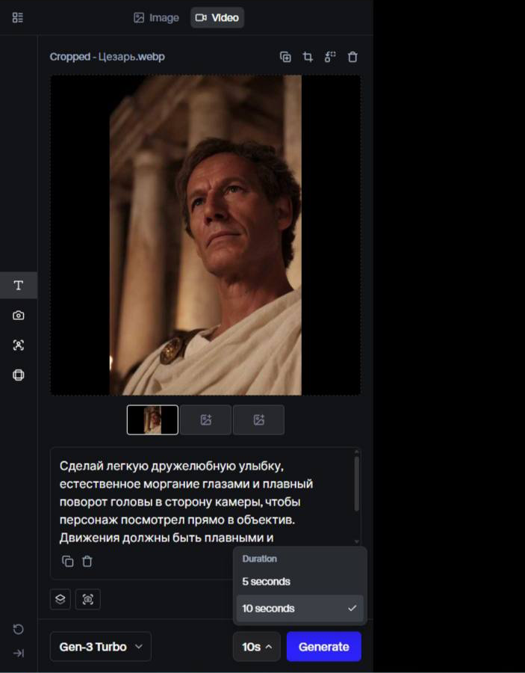Clear the prompt using the small trash icon

pos(87,562)
